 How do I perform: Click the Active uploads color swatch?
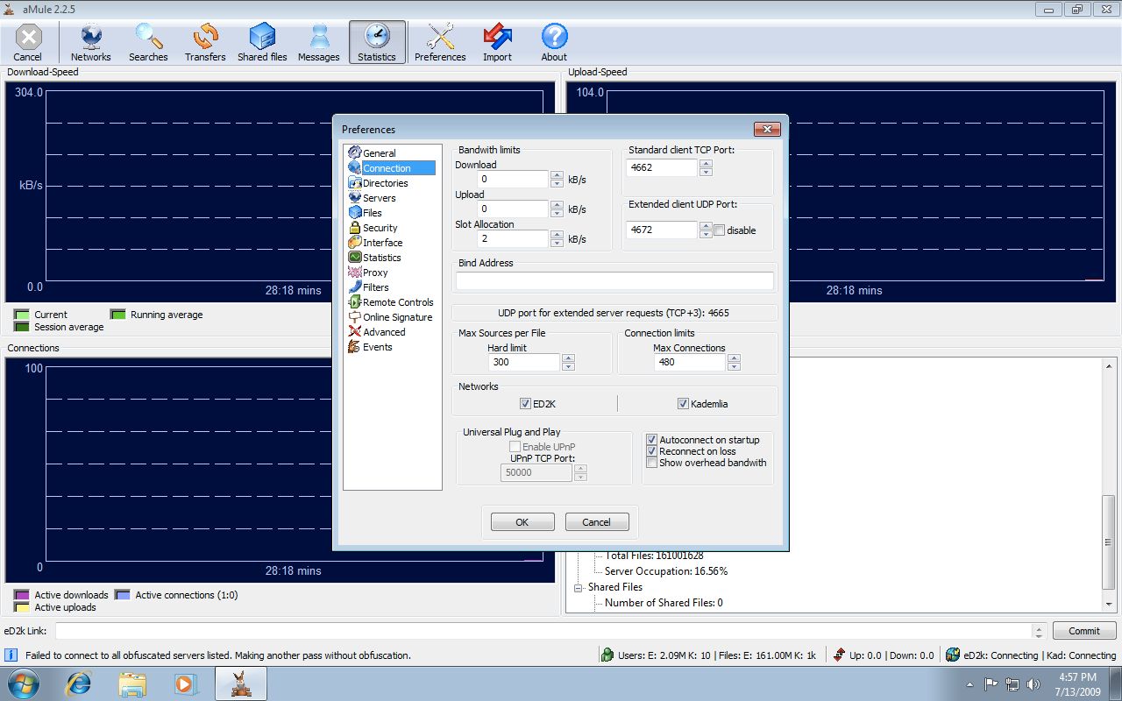[21, 606]
